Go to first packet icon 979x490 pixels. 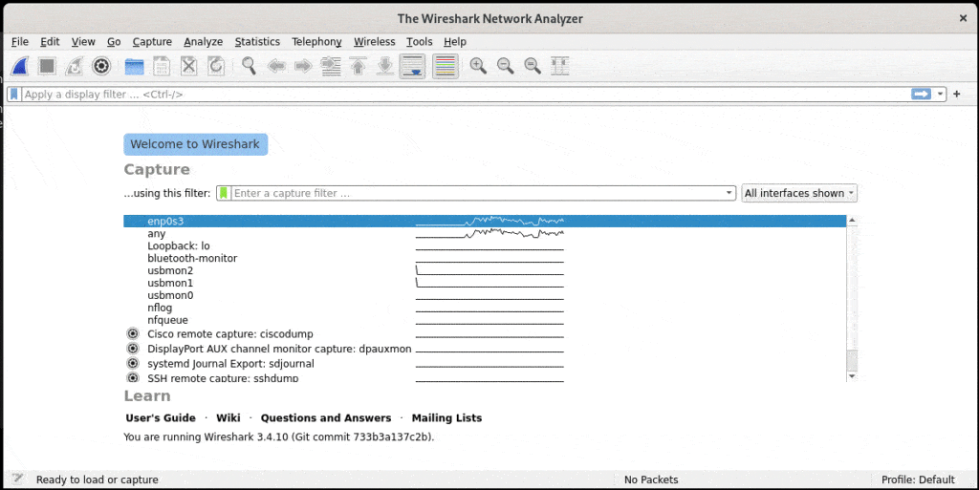[x=358, y=66]
